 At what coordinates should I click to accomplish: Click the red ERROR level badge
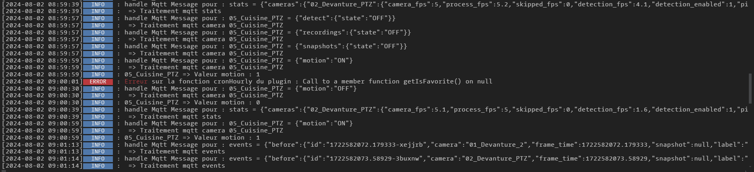[x=98, y=82]
